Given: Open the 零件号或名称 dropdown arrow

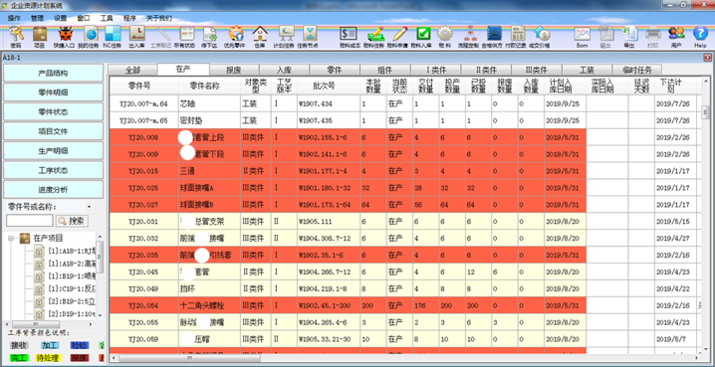Looking at the screenshot, I should click(x=89, y=207).
